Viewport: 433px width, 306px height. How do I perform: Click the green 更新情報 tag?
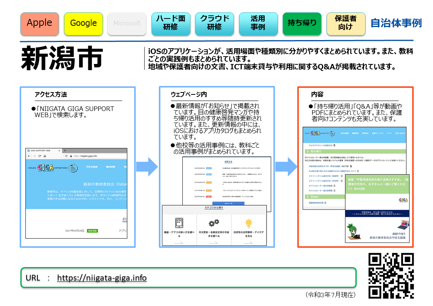tap(92, 231)
